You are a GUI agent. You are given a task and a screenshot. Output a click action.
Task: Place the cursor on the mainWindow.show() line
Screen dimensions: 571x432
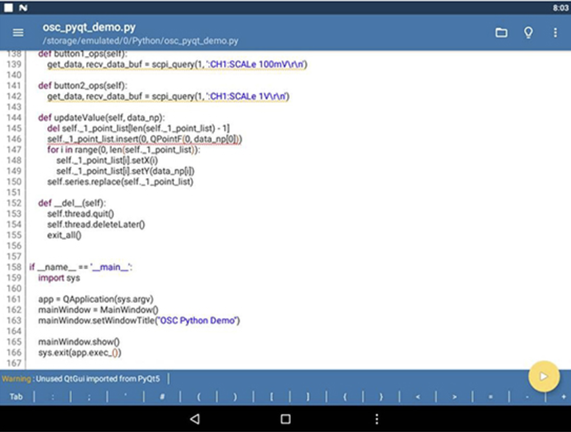pos(79,341)
